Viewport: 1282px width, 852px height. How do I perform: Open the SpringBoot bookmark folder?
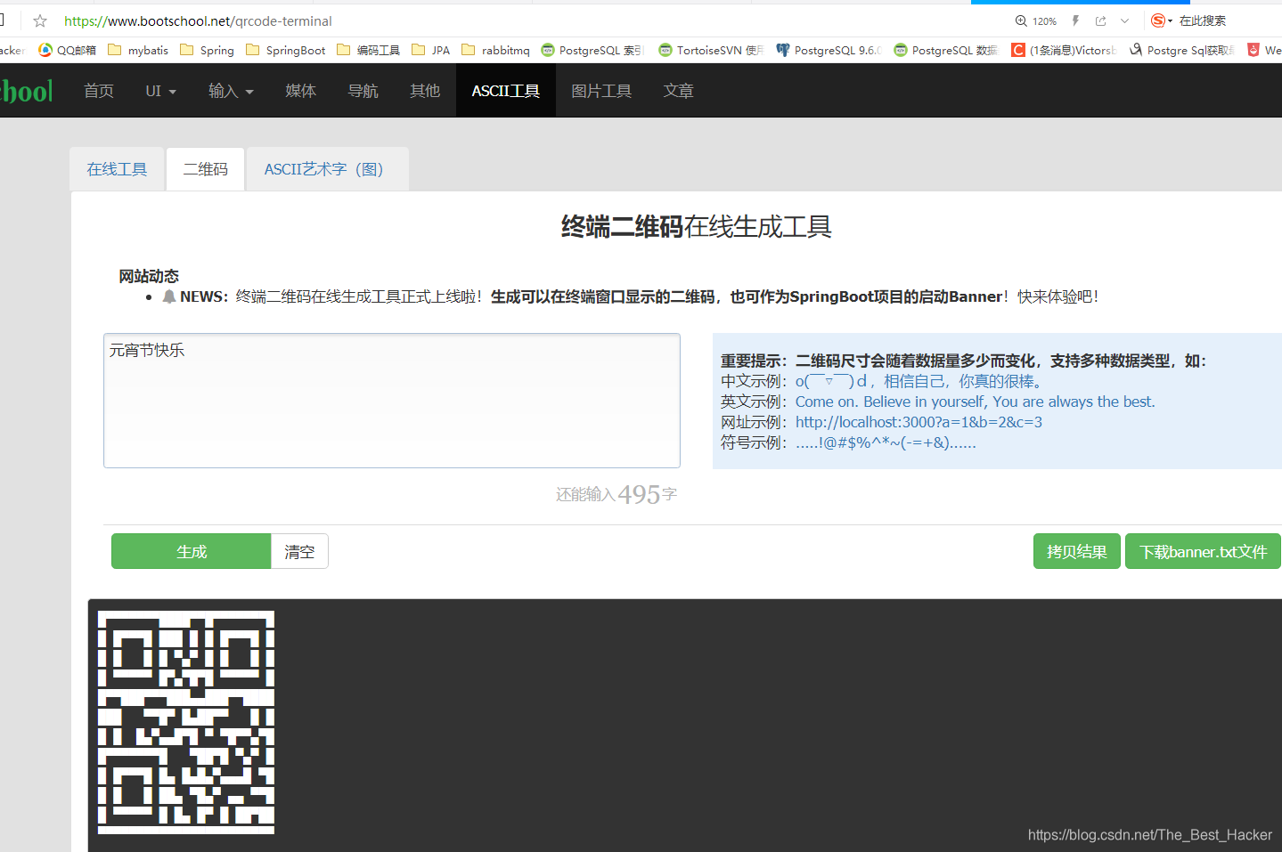tap(286, 50)
